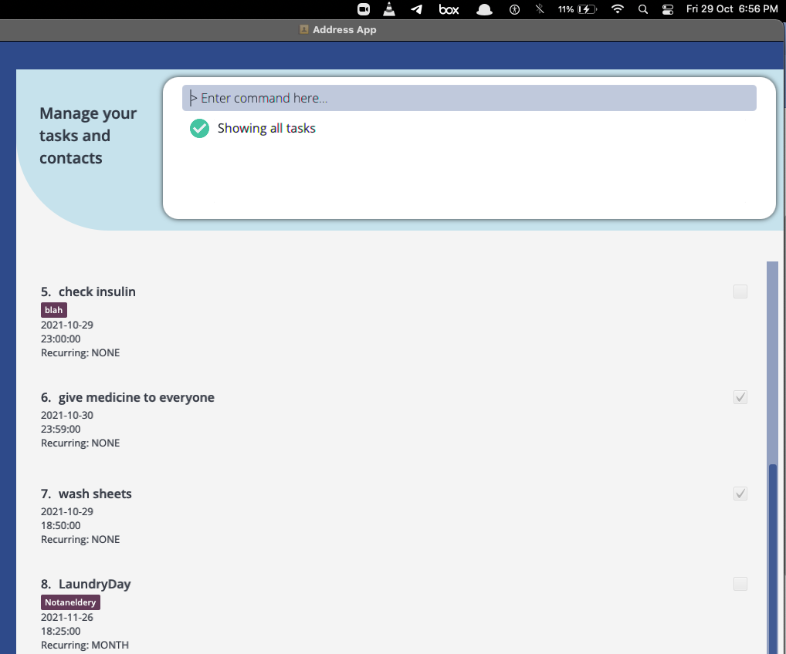
Task: Click 'Recurring: NONE' under check insulin
Action: [x=80, y=353]
